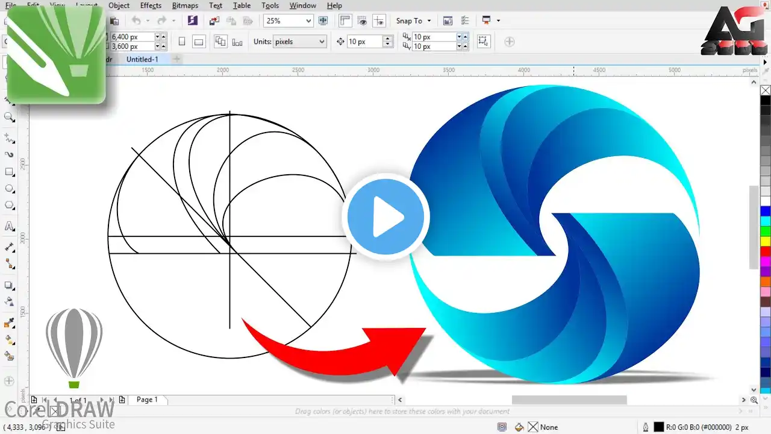The height and width of the screenshot is (434, 771).
Task: Click the Export icon
Action: coord(231,21)
